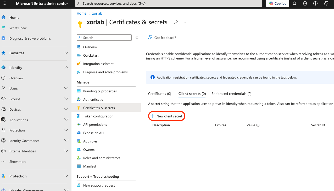
Task: Click New client secret button
Action: 166,116
